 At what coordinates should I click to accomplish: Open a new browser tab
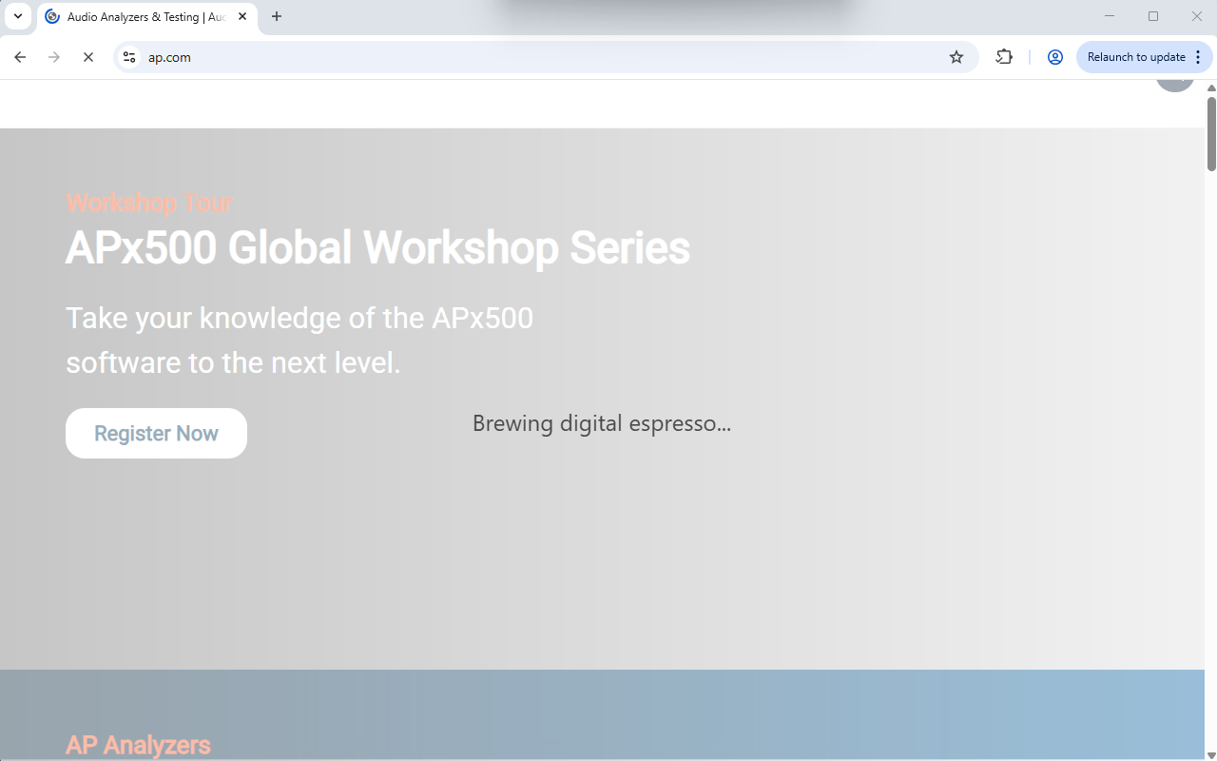point(277,16)
